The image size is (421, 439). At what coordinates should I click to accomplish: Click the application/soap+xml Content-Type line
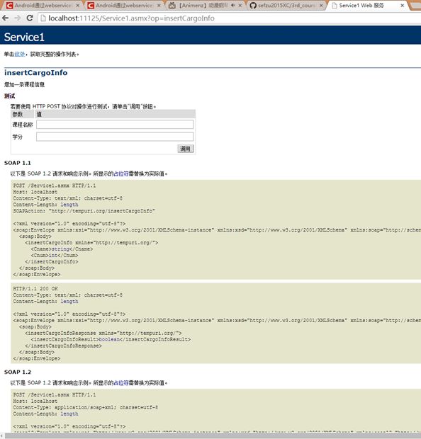pyautogui.click(x=86, y=407)
